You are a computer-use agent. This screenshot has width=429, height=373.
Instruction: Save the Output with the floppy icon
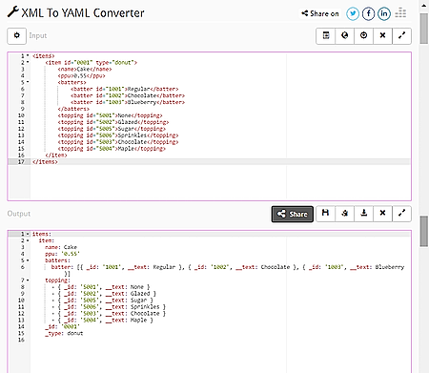pos(325,213)
